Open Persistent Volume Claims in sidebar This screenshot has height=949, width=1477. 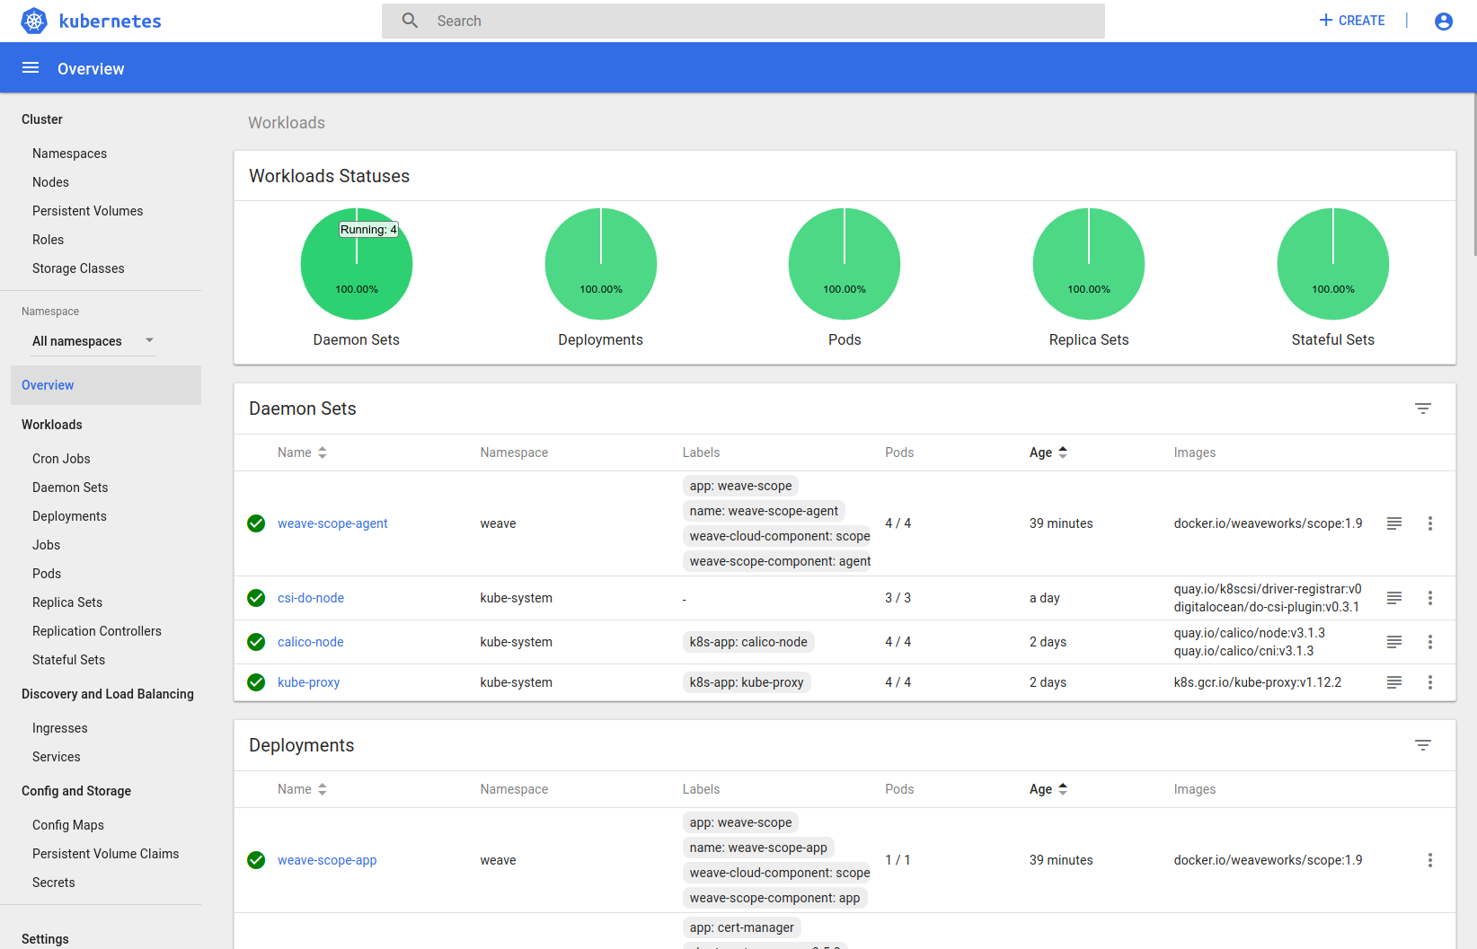105,854
